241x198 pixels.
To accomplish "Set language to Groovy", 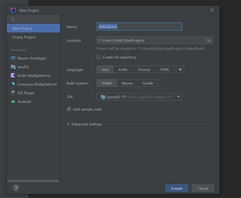I will 144,70.
